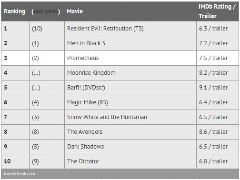Click the Resident Evil: Retribution (TS) title

coord(105,29)
